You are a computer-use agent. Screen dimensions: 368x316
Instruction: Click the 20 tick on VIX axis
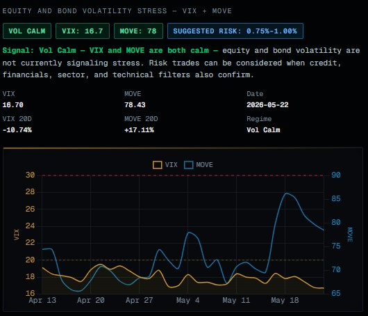30,260
